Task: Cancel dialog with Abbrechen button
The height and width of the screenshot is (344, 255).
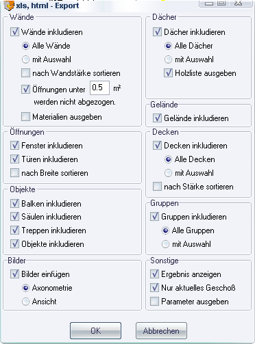Action: tap(161, 330)
